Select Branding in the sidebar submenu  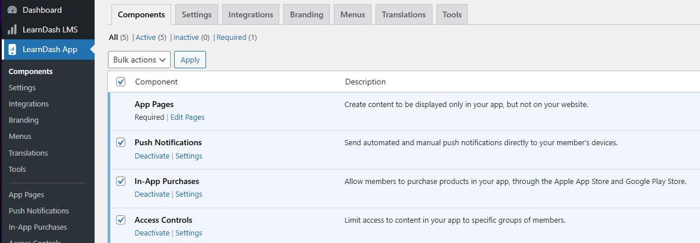click(24, 120)
